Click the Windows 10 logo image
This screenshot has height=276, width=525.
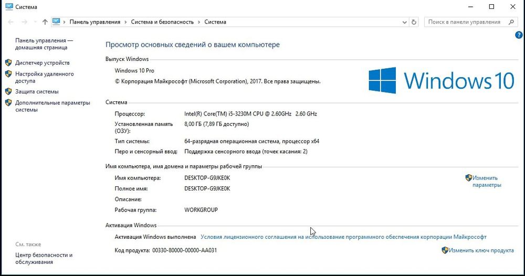click(442, 81)
